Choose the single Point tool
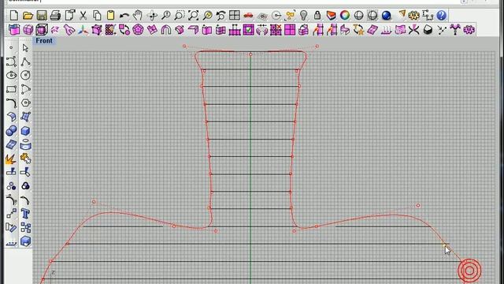The width and height of the screenshot is (504, 284). (x=11, y=48)
